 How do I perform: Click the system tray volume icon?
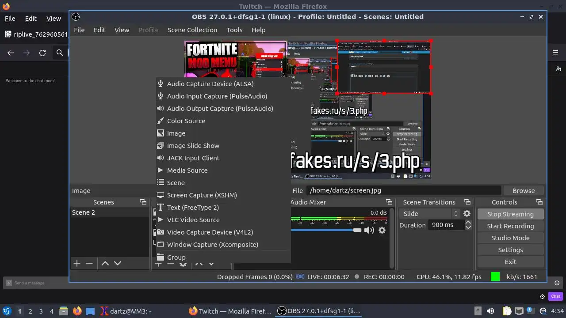[x=490, y=311]
